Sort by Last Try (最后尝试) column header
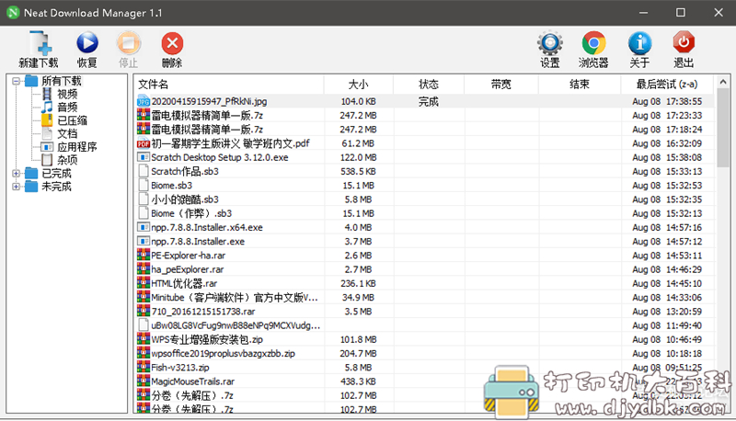Image resolution: width=736 pixels, height=421 pixels. click(x=667, y=85)
